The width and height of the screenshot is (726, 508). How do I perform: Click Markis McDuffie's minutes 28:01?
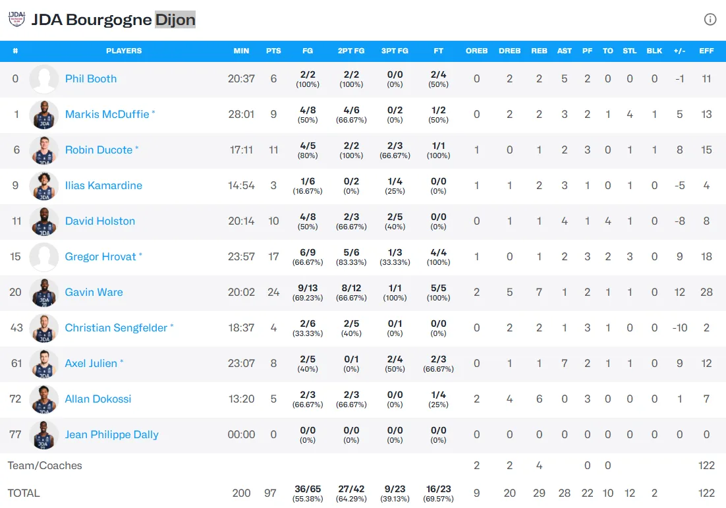[x=241, y=115]
